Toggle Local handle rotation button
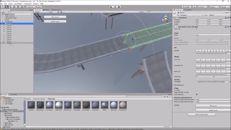231x130 pixels. [38, 7]
